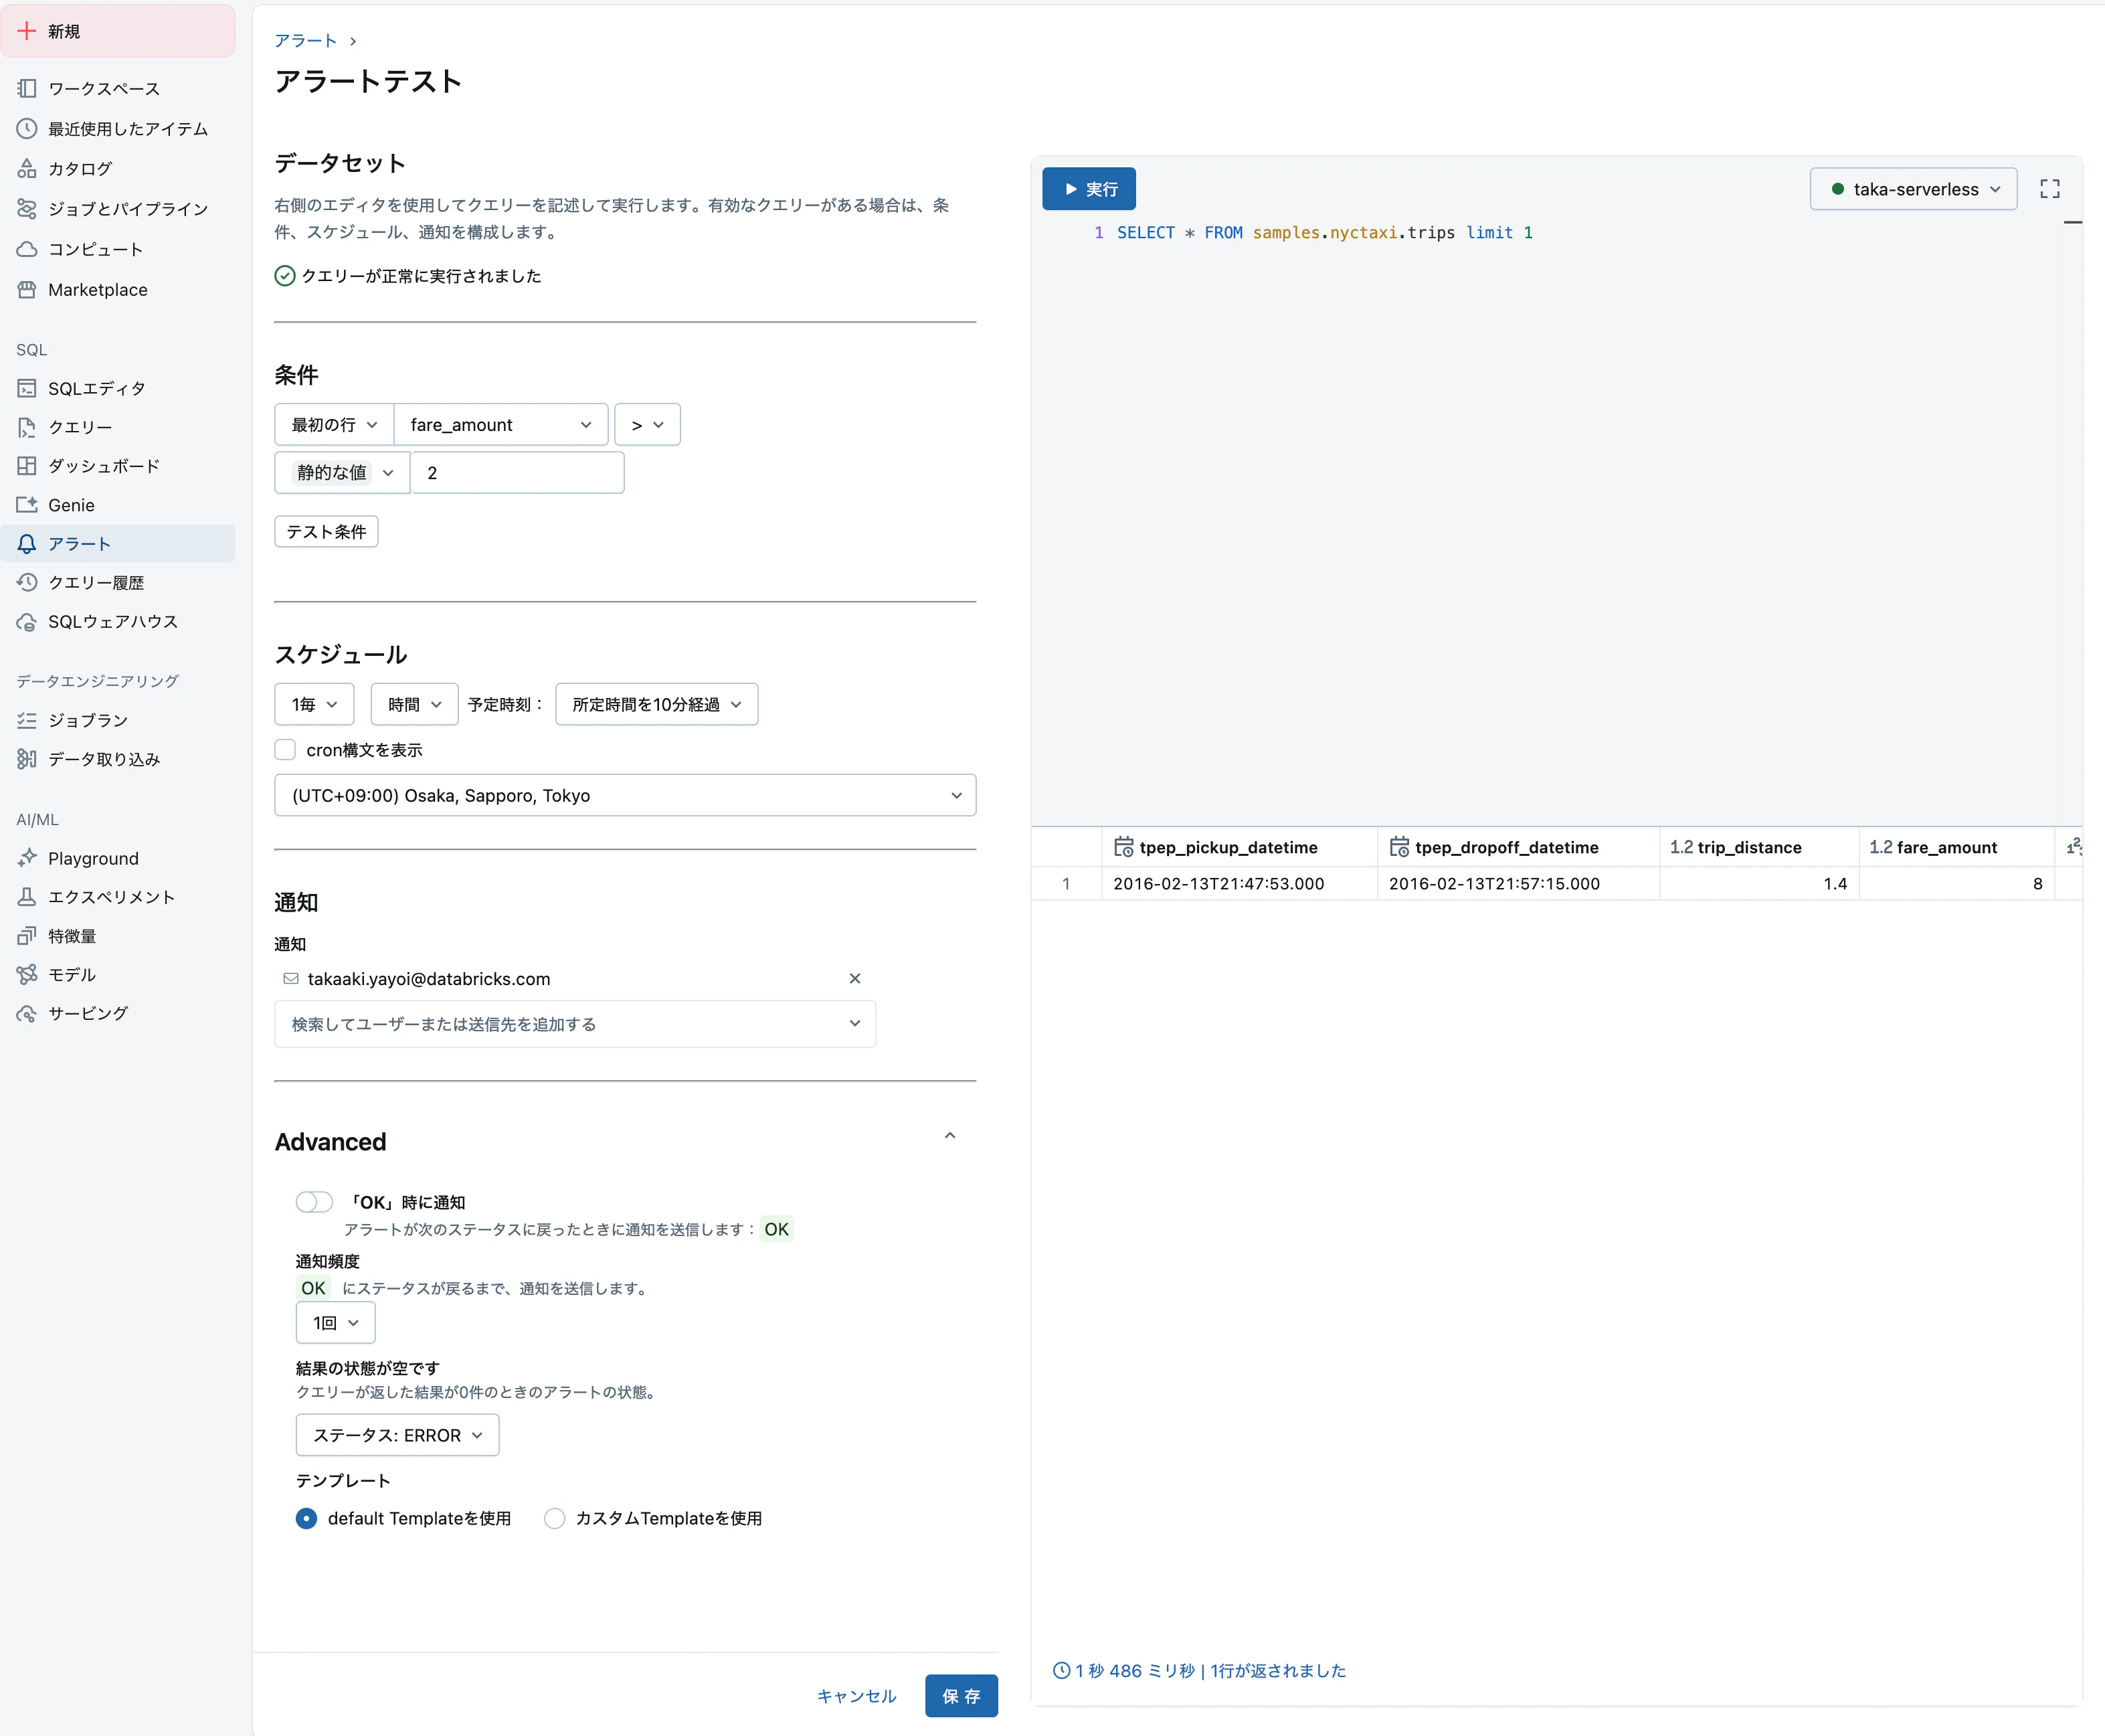Open the Marketplace sidebar icon
The width and height of the screenshot is (2105, 1736).
27,290
